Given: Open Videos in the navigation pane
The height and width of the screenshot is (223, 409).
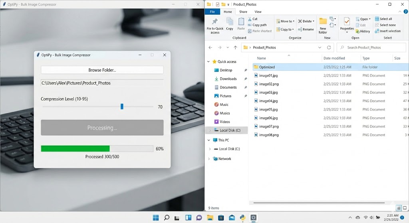Looking at the screenshot, I should [x=224, y=122].
